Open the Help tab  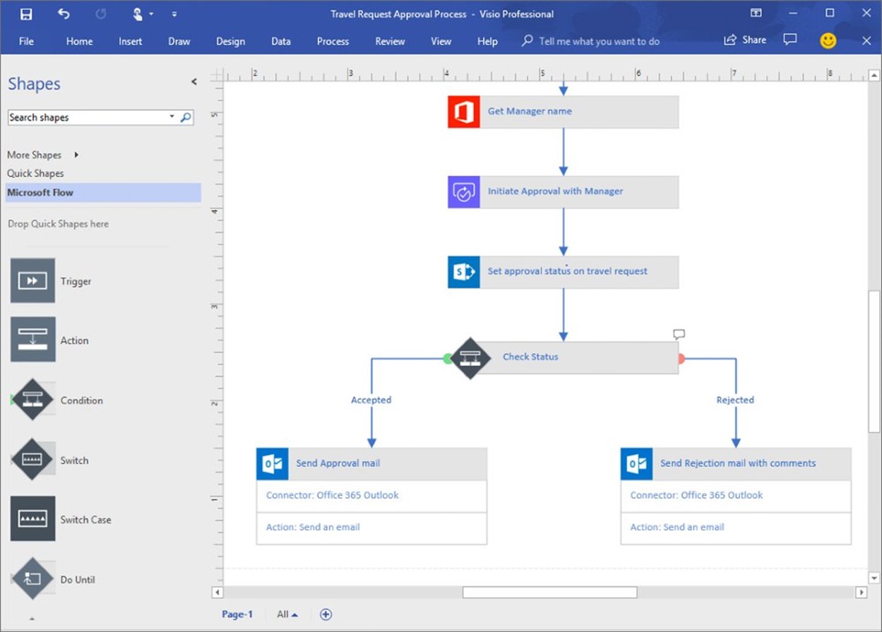(487, 41)
